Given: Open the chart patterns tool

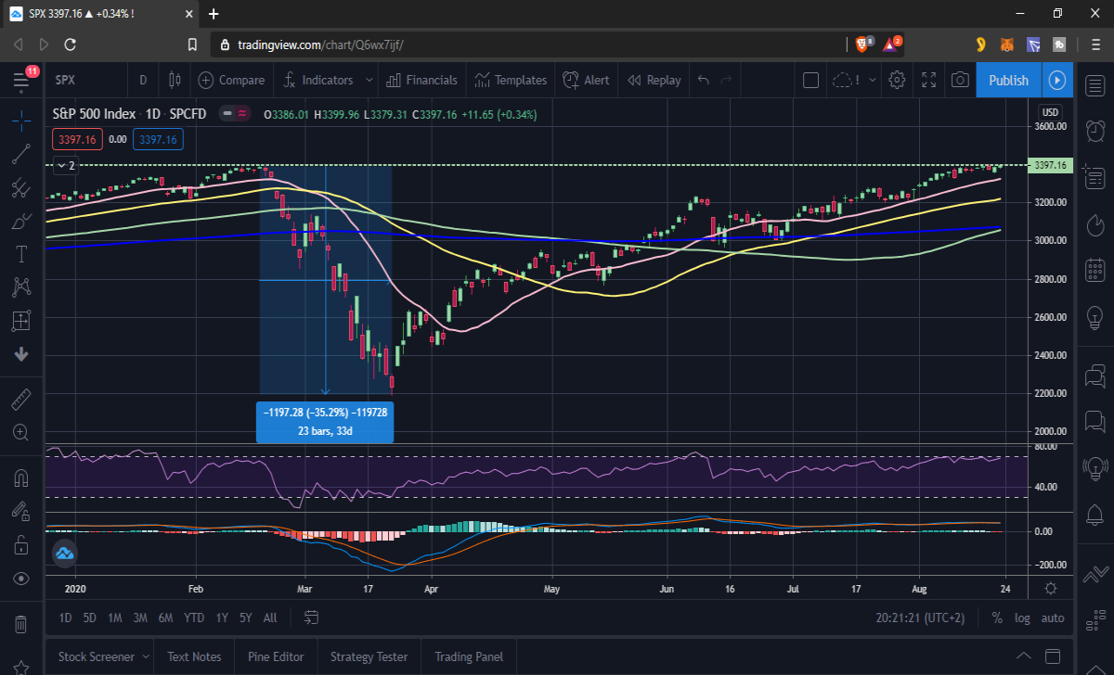Looking at the screenshot, I should click(x=21, y=287).
